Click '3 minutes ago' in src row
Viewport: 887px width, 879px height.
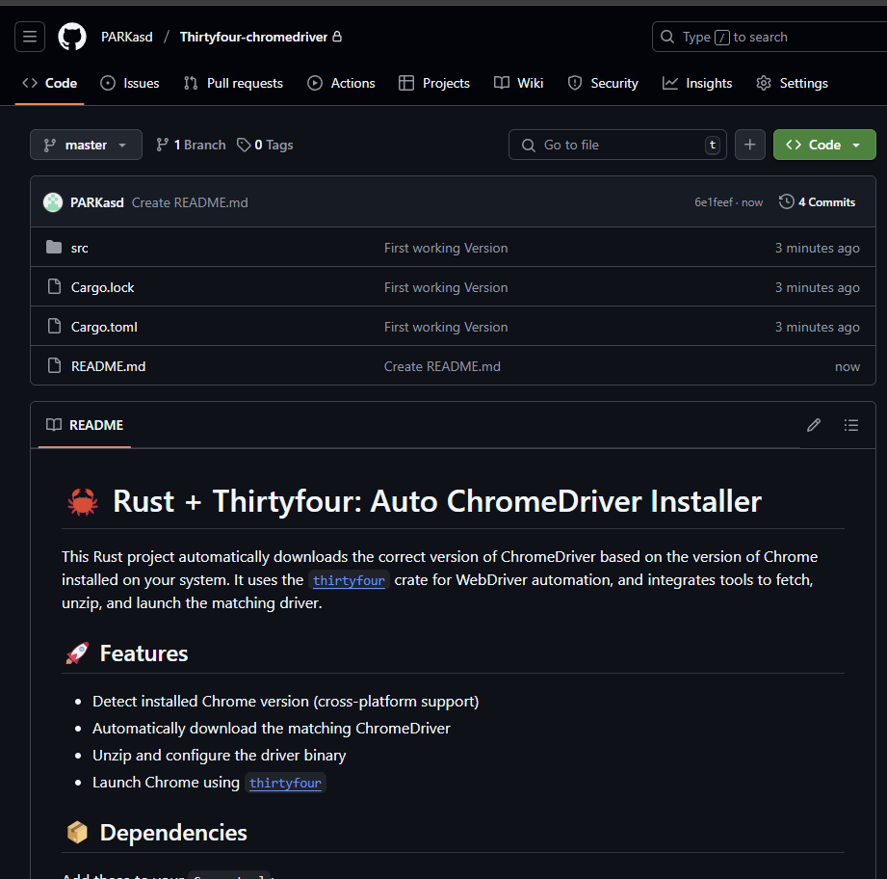tap(817, 248)
